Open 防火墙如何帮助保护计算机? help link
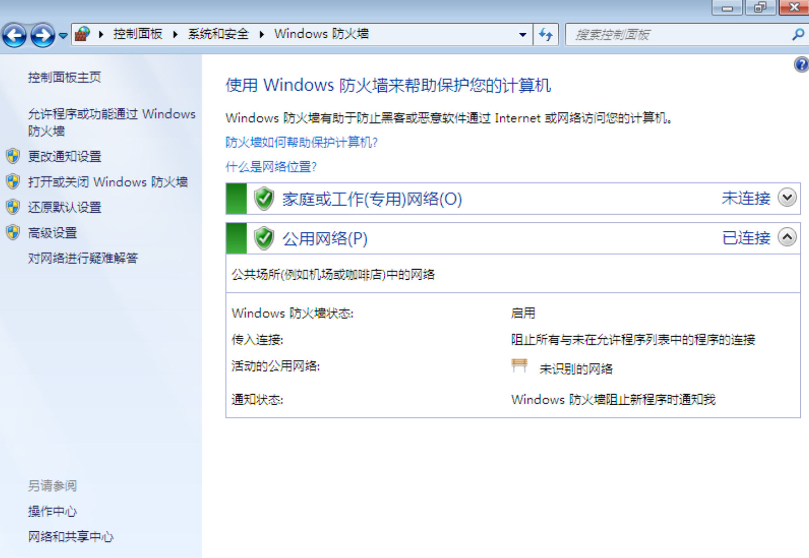The image size is (809, 558). (x=301, y=142)
